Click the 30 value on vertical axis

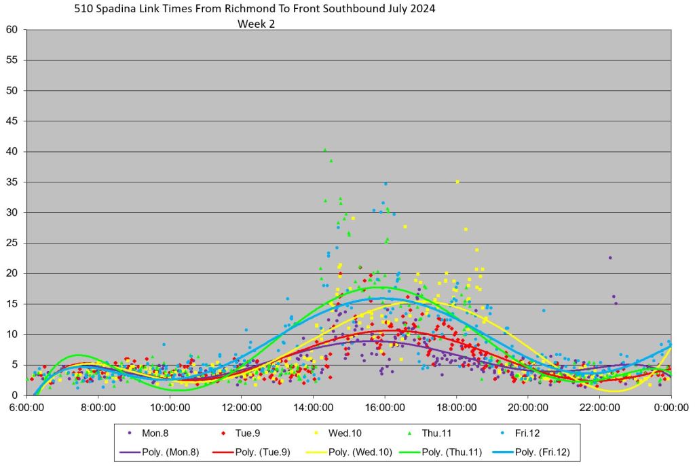12,212
